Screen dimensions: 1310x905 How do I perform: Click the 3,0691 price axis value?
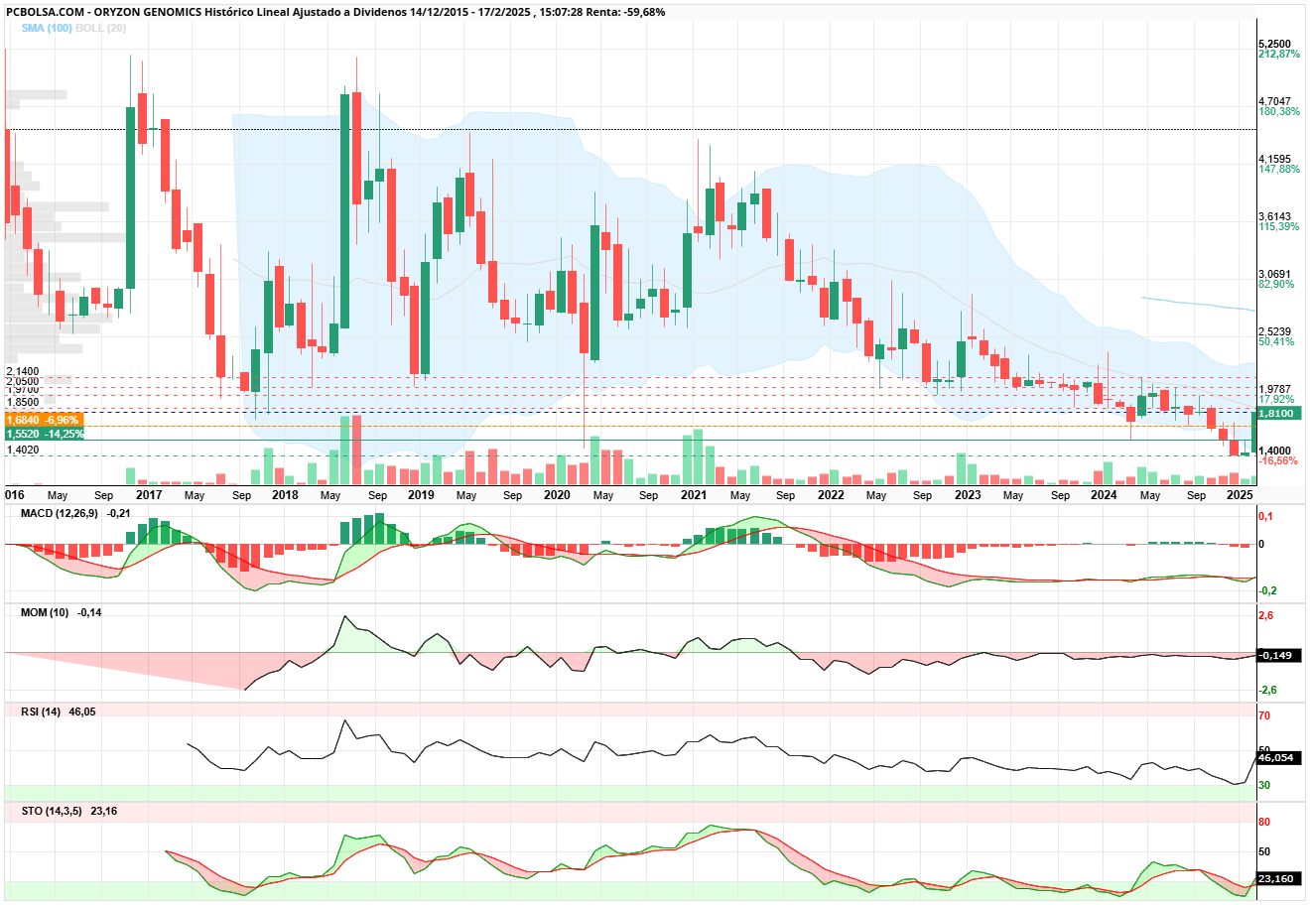tap(1274, 274)
